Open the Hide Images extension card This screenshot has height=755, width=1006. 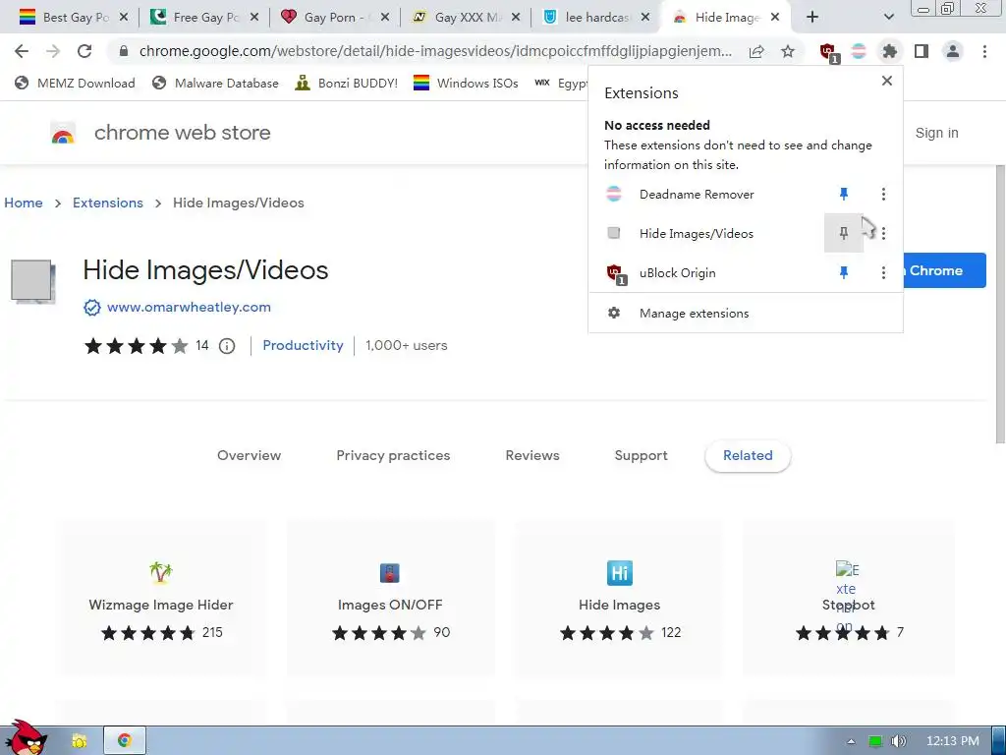coord(619,599)
